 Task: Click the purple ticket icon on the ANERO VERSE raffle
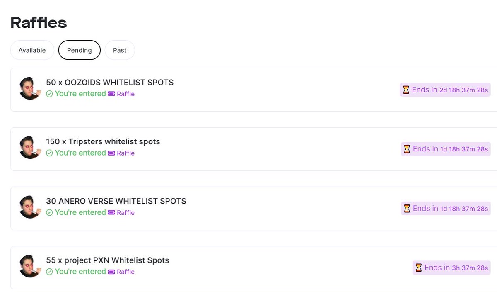pos(111,213)
